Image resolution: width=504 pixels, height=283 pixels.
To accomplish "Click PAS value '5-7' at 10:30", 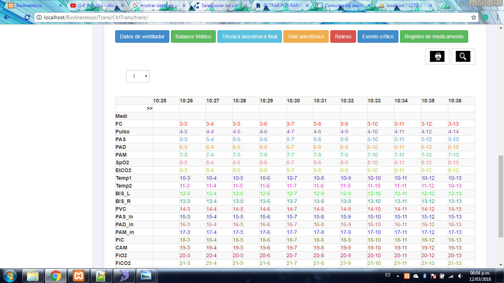I will pyautogui.click(x=290, y=139).
